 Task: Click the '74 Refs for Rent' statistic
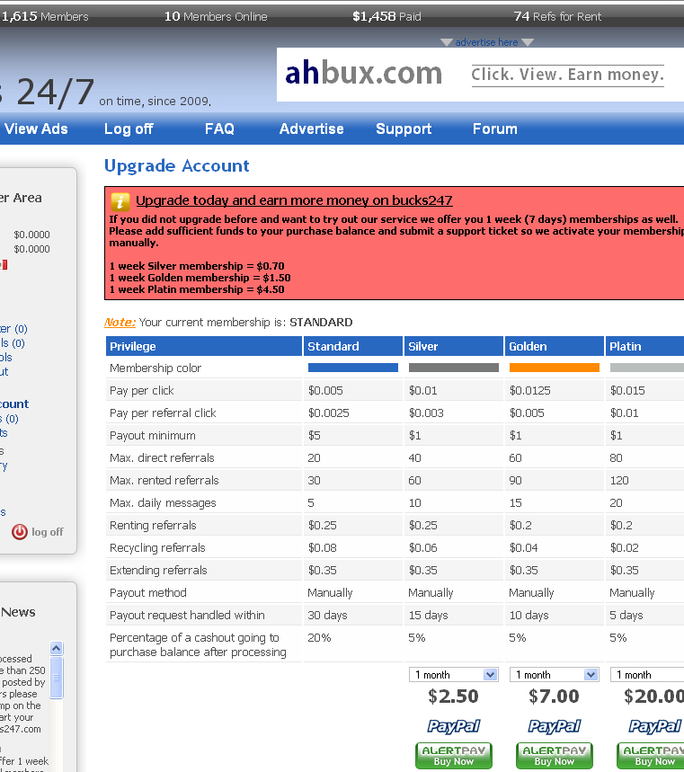click(557, 17)
